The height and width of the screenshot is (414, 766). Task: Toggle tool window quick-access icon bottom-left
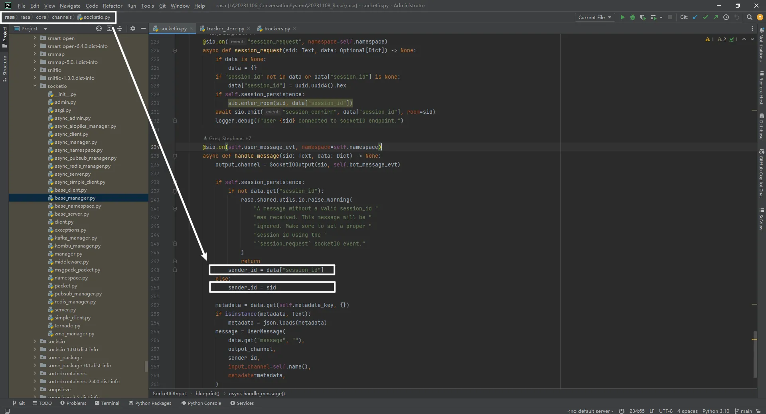[7, 411]
